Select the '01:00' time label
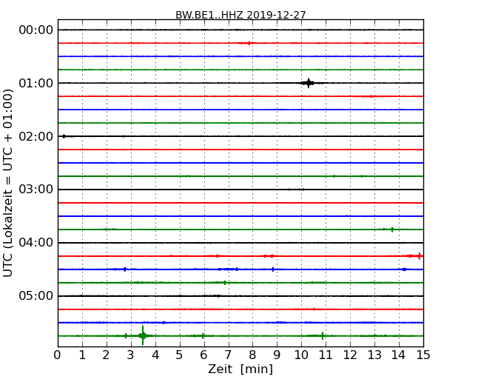This screenshot has height=385, width=481. [x=36, y=83]
